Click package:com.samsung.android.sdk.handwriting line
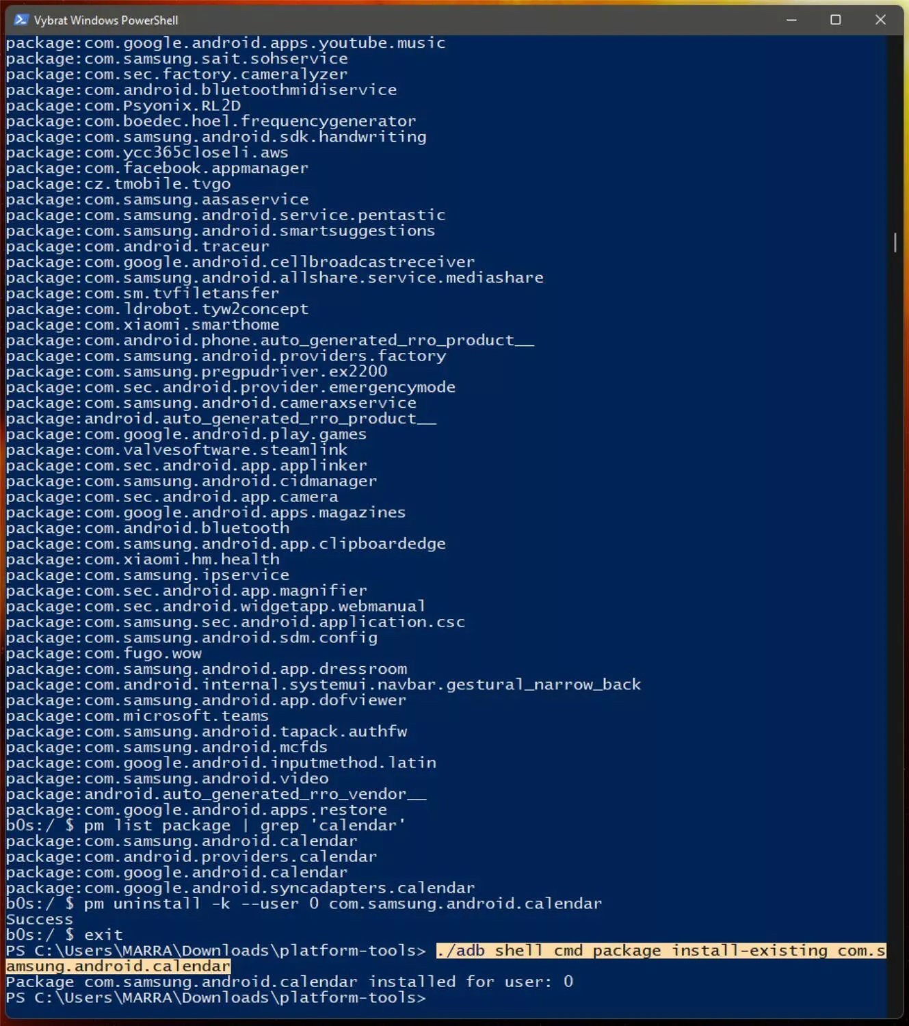Screen dimensions: 909x1026 tap(216, 137)
